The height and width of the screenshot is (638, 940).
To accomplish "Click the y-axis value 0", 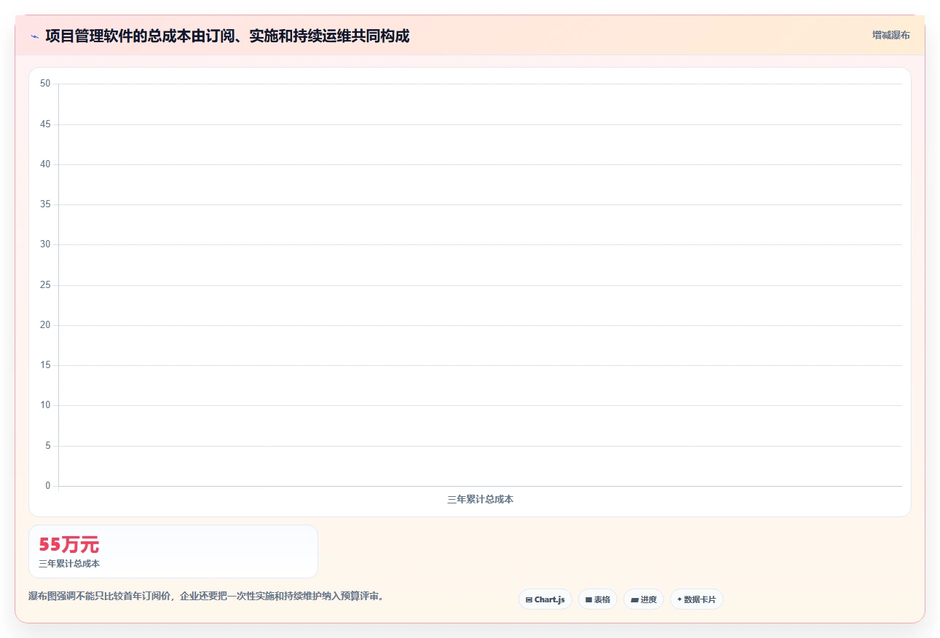I will point(48,486).
